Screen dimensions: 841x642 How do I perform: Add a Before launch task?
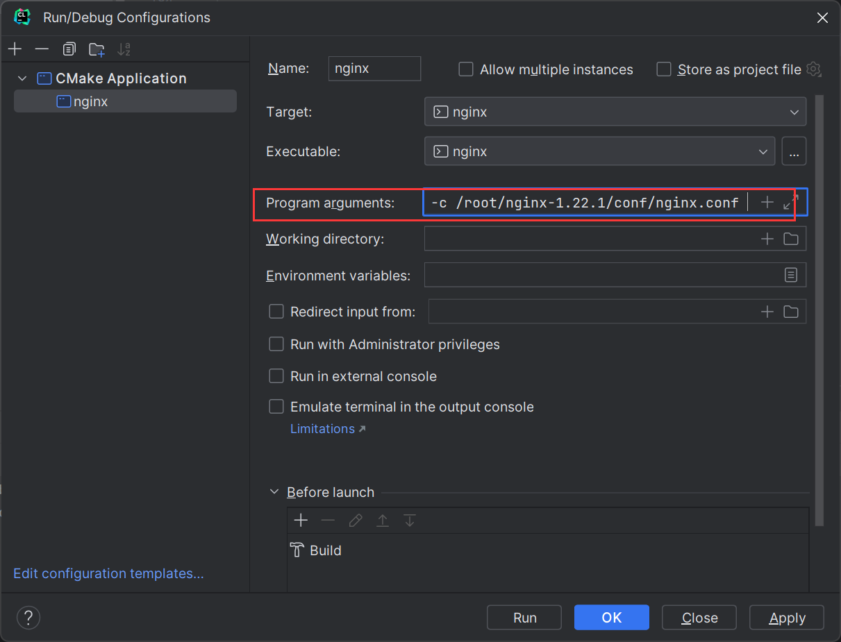301,520
